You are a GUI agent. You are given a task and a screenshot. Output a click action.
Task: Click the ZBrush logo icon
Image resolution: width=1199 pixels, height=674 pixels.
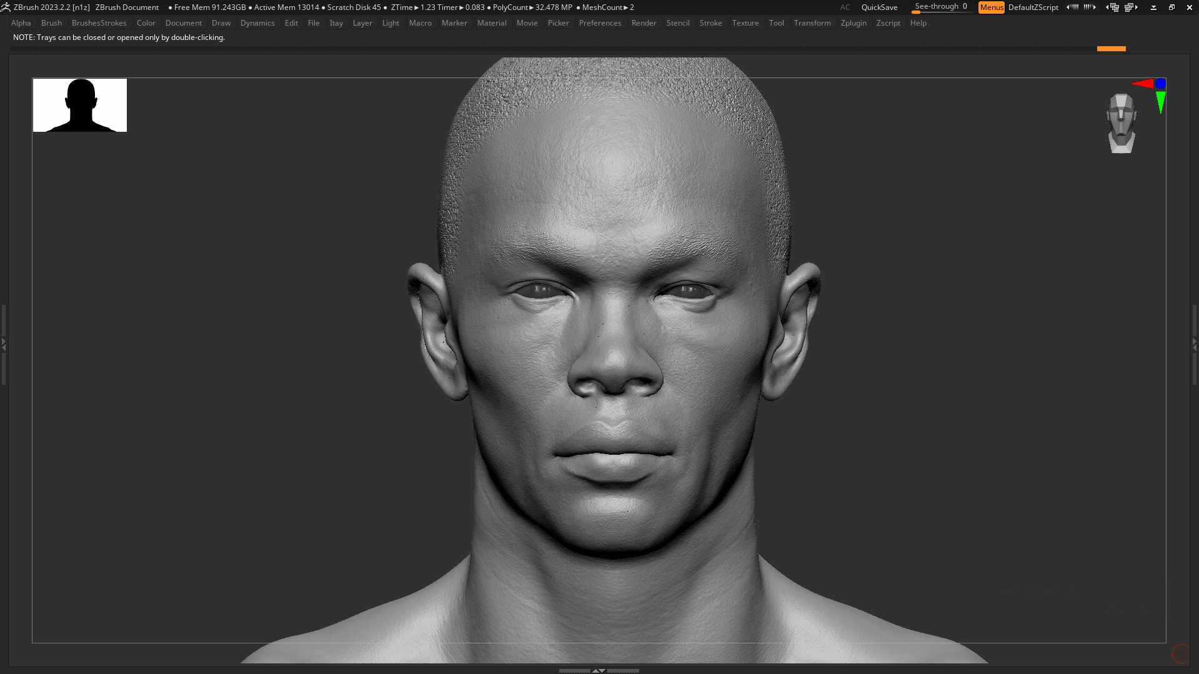5,7
